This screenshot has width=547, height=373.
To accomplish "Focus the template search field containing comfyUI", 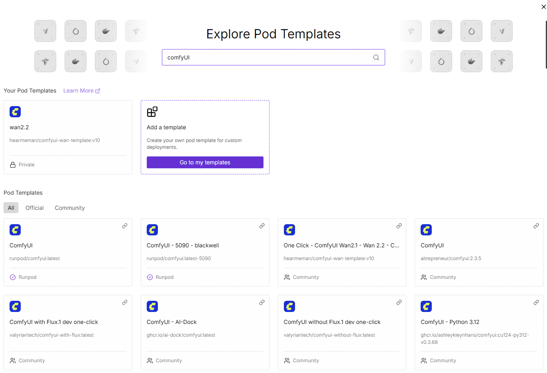I will pyautogui.click(x=267, y=57).
